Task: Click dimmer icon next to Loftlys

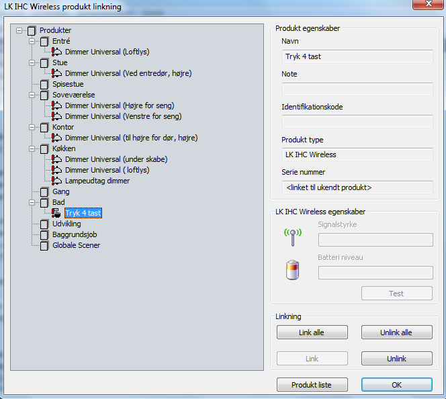Action: pyautogui.click(x=56, y=52)
